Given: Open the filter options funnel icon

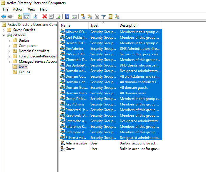Looking at the screenshot, I should [104, 17].
